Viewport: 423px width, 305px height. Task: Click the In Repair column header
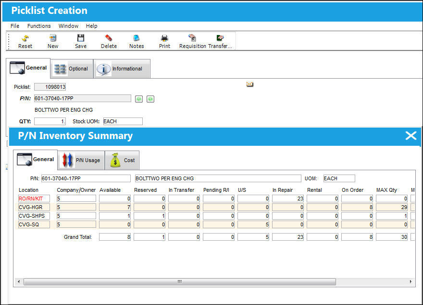click(x=283, y=190)
